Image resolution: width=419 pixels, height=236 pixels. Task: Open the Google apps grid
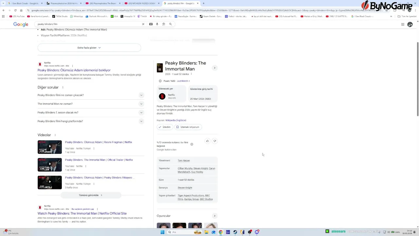tap(403, 24)
